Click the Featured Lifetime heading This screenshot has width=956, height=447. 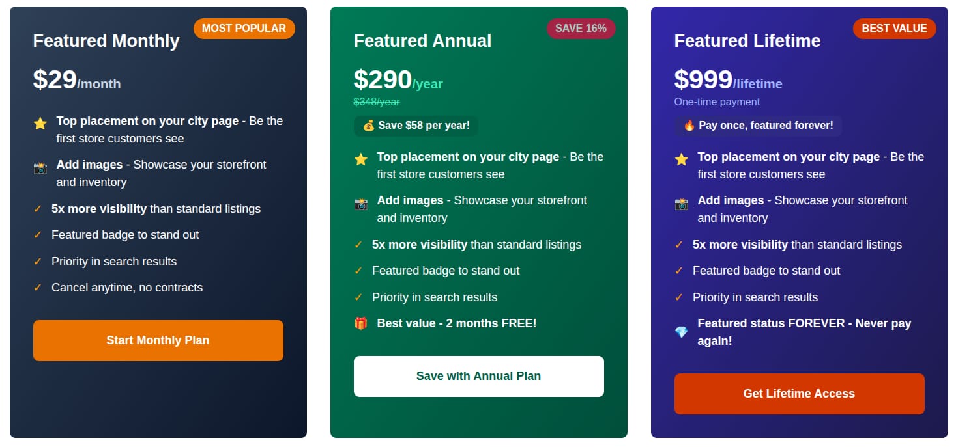747,41
